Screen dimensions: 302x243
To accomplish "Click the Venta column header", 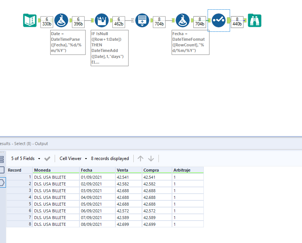I will (x=129, y=170).
